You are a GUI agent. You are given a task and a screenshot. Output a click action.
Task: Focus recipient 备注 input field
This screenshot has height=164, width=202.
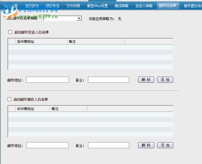[x=108, y=145]
